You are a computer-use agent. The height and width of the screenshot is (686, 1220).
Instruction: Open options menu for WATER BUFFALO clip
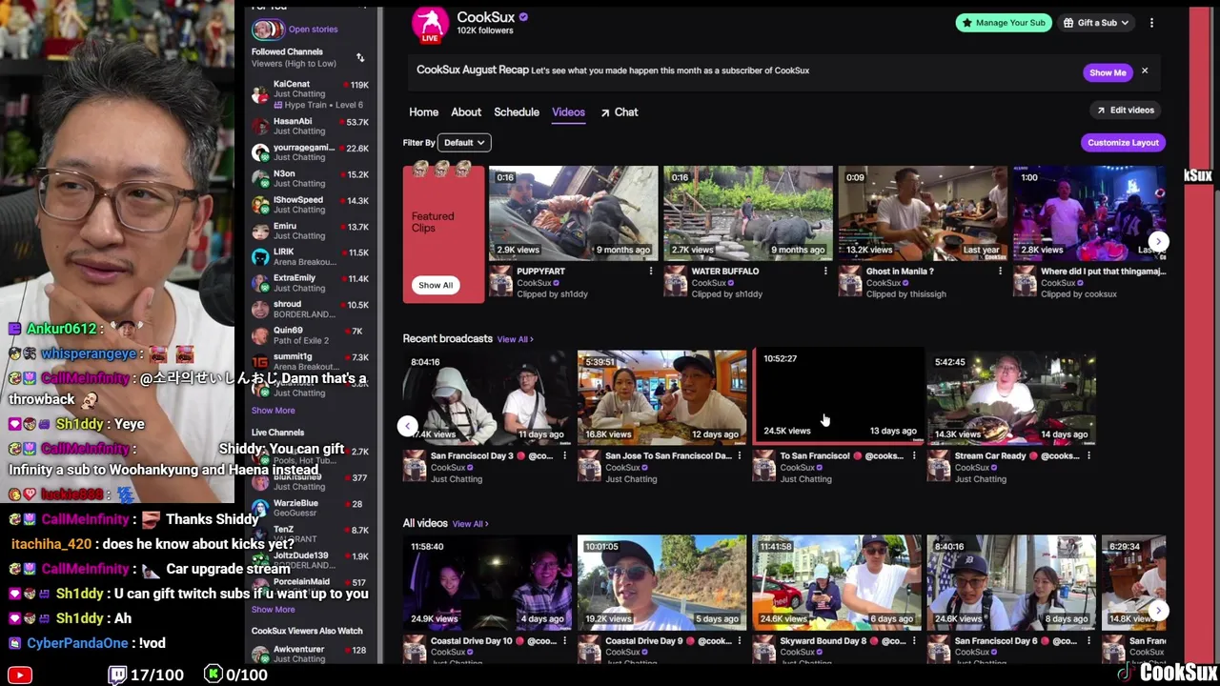coord(825,272)
